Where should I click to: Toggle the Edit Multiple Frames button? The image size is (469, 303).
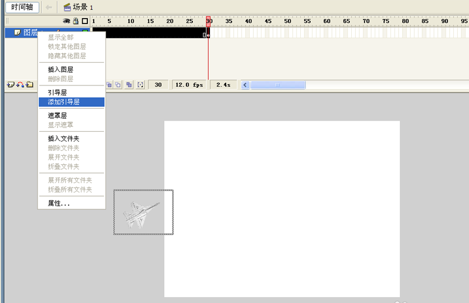click(129, 85)
